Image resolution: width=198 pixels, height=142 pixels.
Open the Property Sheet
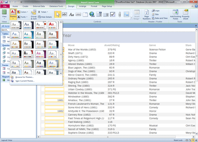pos(185,15)
